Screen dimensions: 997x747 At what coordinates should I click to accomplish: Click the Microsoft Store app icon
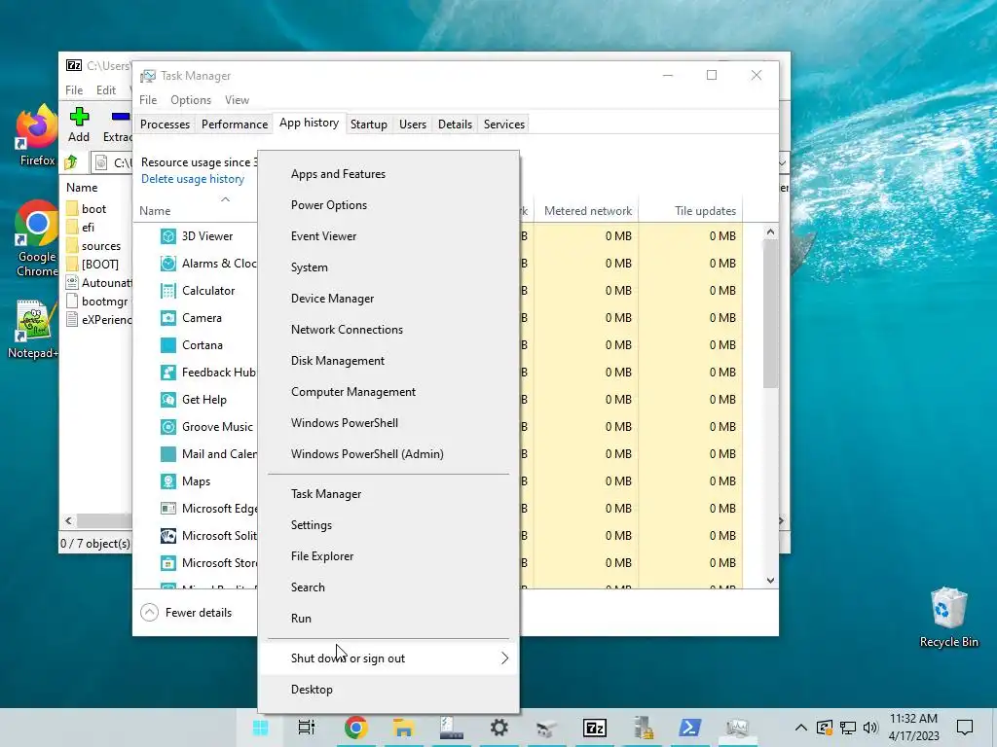click(167, 563)
